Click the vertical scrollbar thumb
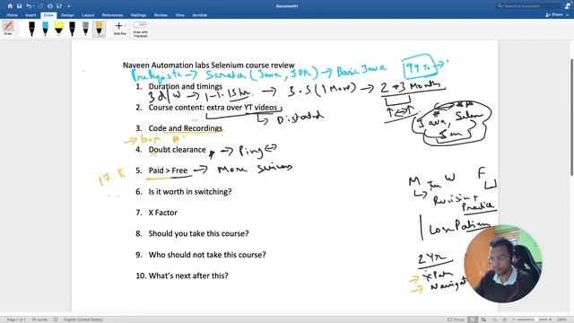The width and height of the screenshot is (574, 323). [x=571, y=118]
